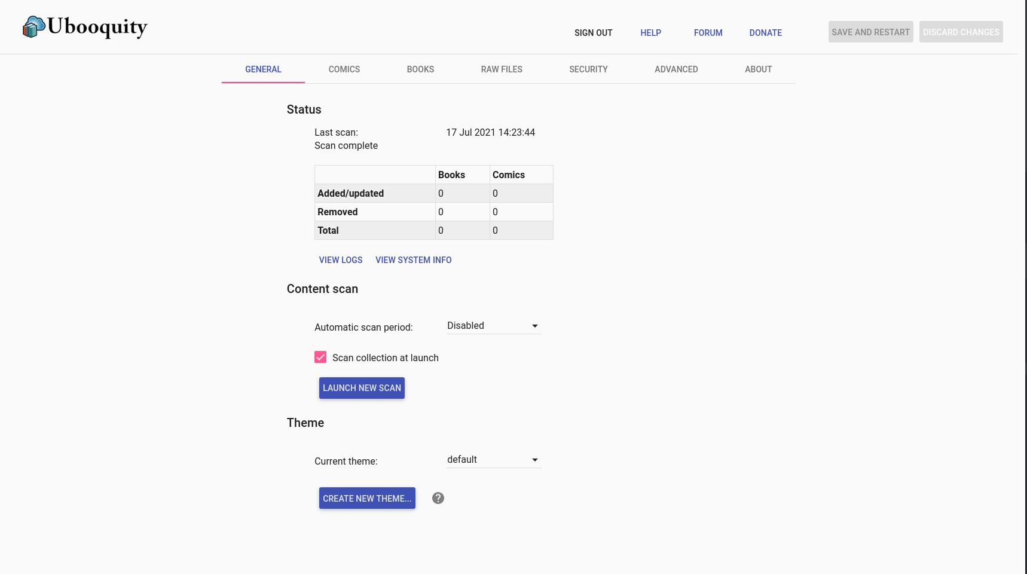Click Save and Restart button
The height and width of the screenshot is (574, 1027).
[x=870, y=32]
